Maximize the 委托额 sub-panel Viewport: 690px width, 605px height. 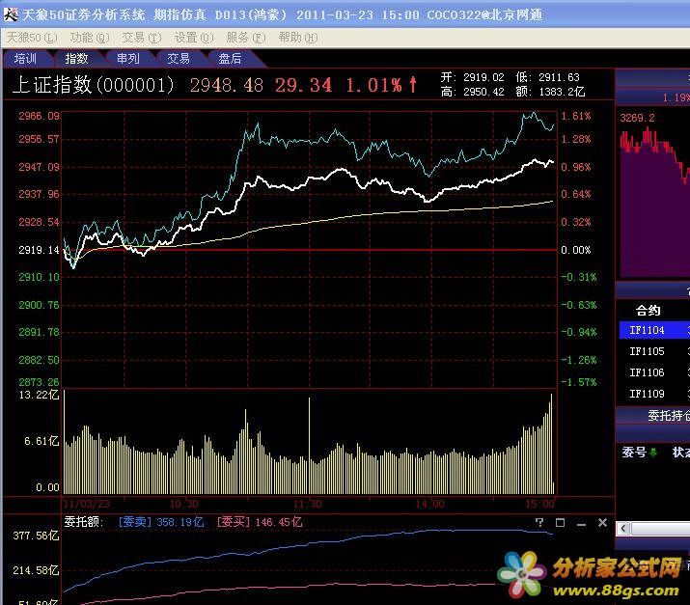pos(560,523)
